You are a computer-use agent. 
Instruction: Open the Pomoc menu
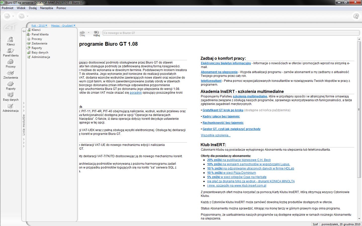(61, 8)
